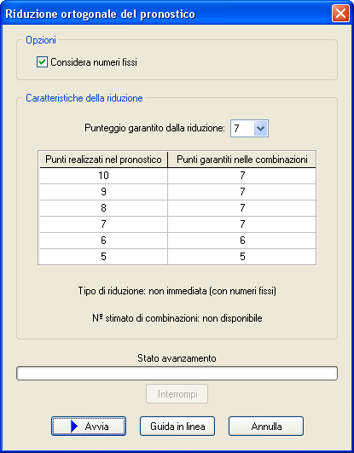Click the disabled Interrompi button
354x453 pixels.
[177, 394]
